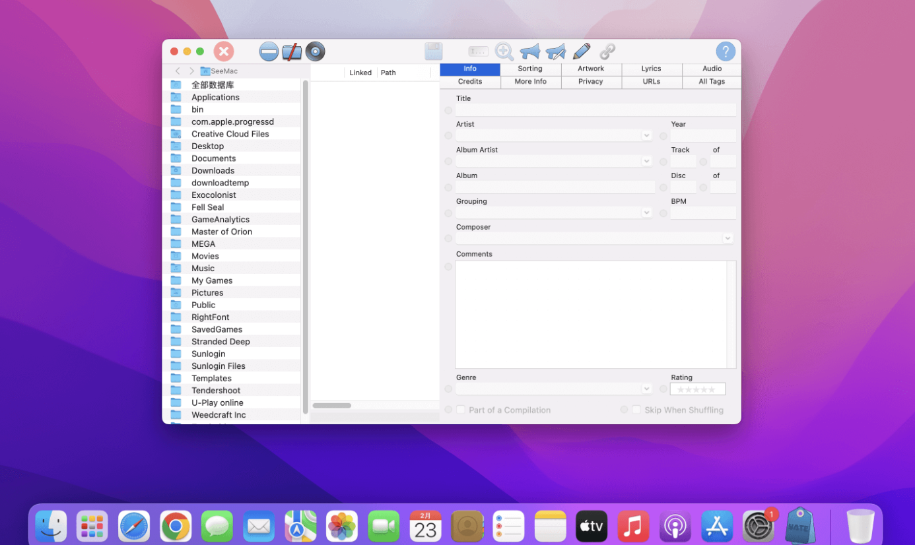Click the pencil edit icon in toolbar

point(581,51)
